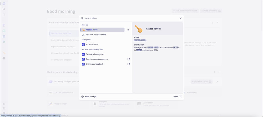Click Explore live demo button at top right
The image size is (263, 117).
(x=211, y=11)
